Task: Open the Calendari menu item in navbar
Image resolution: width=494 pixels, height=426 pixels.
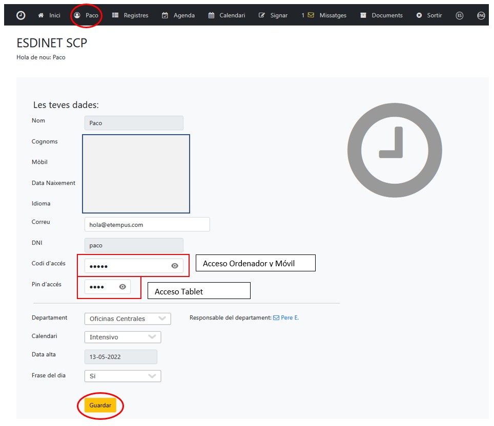Action: (x=232, y=15)
